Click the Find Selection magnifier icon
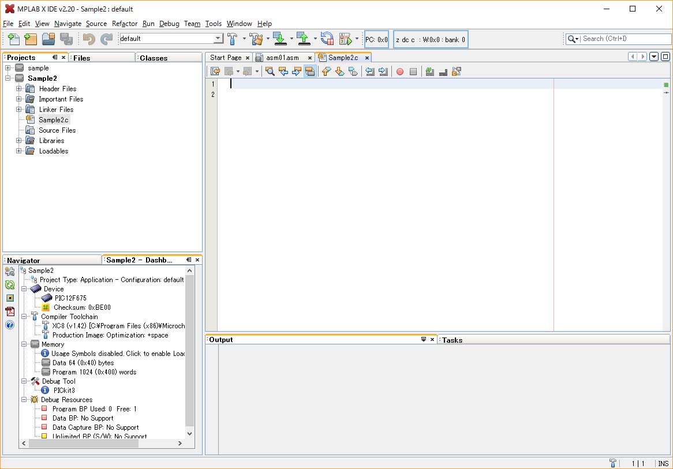673x469 pixels. point(270,72)
